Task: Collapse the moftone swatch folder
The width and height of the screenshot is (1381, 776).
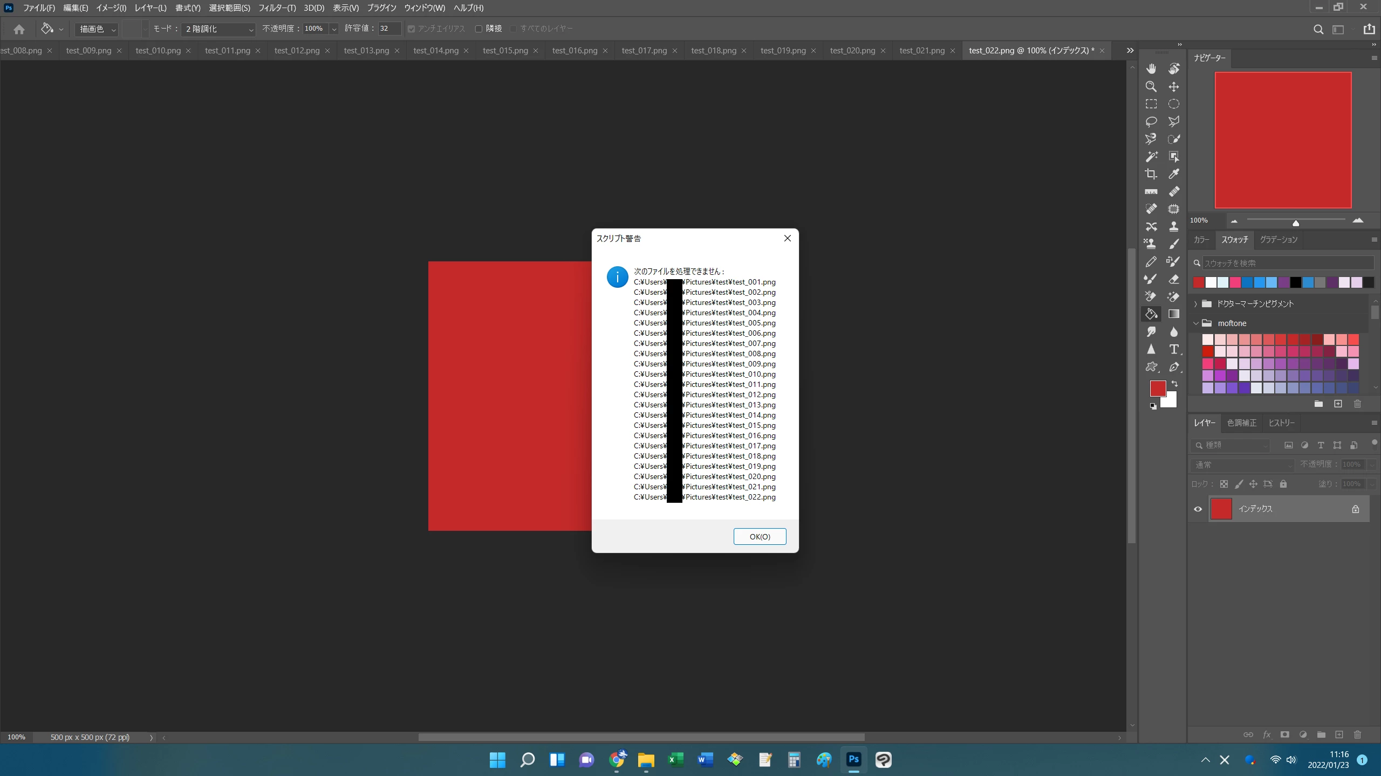Action: tap(1196, 323)
